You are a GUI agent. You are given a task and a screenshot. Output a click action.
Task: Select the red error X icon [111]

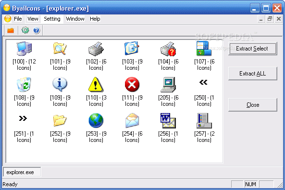click(132, 85)
